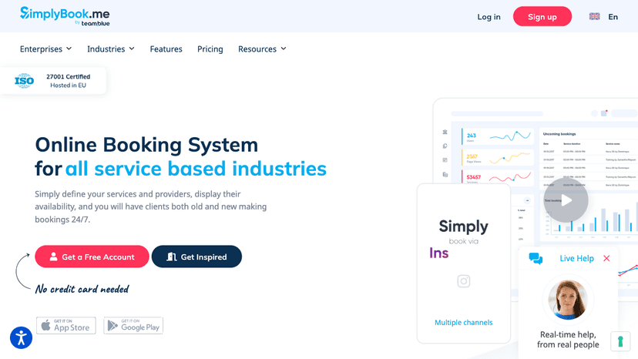The height and width of the screenshot is (359, 638).
Task: Click the Get Inspired button
Action: click(196, 257)
